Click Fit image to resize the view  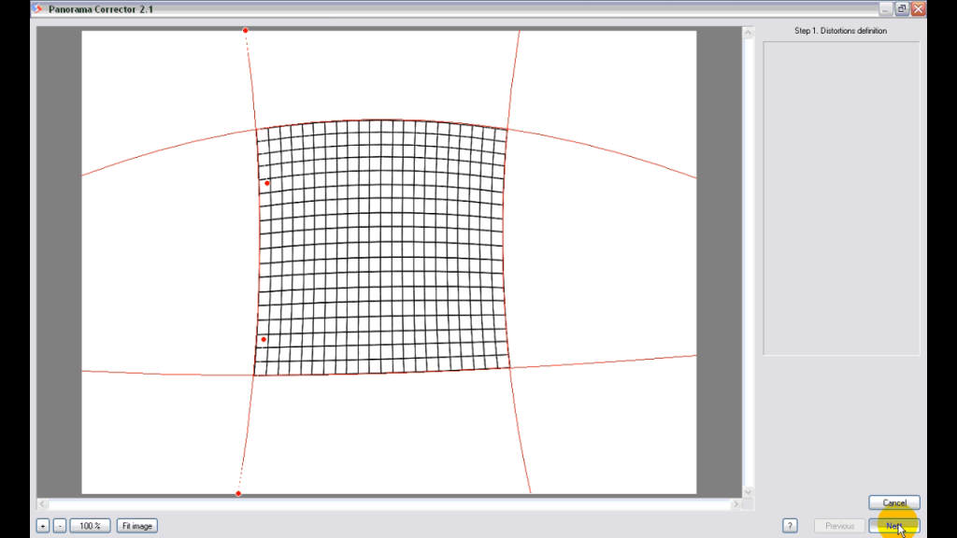pyautogui.click(x=136, y=525)
